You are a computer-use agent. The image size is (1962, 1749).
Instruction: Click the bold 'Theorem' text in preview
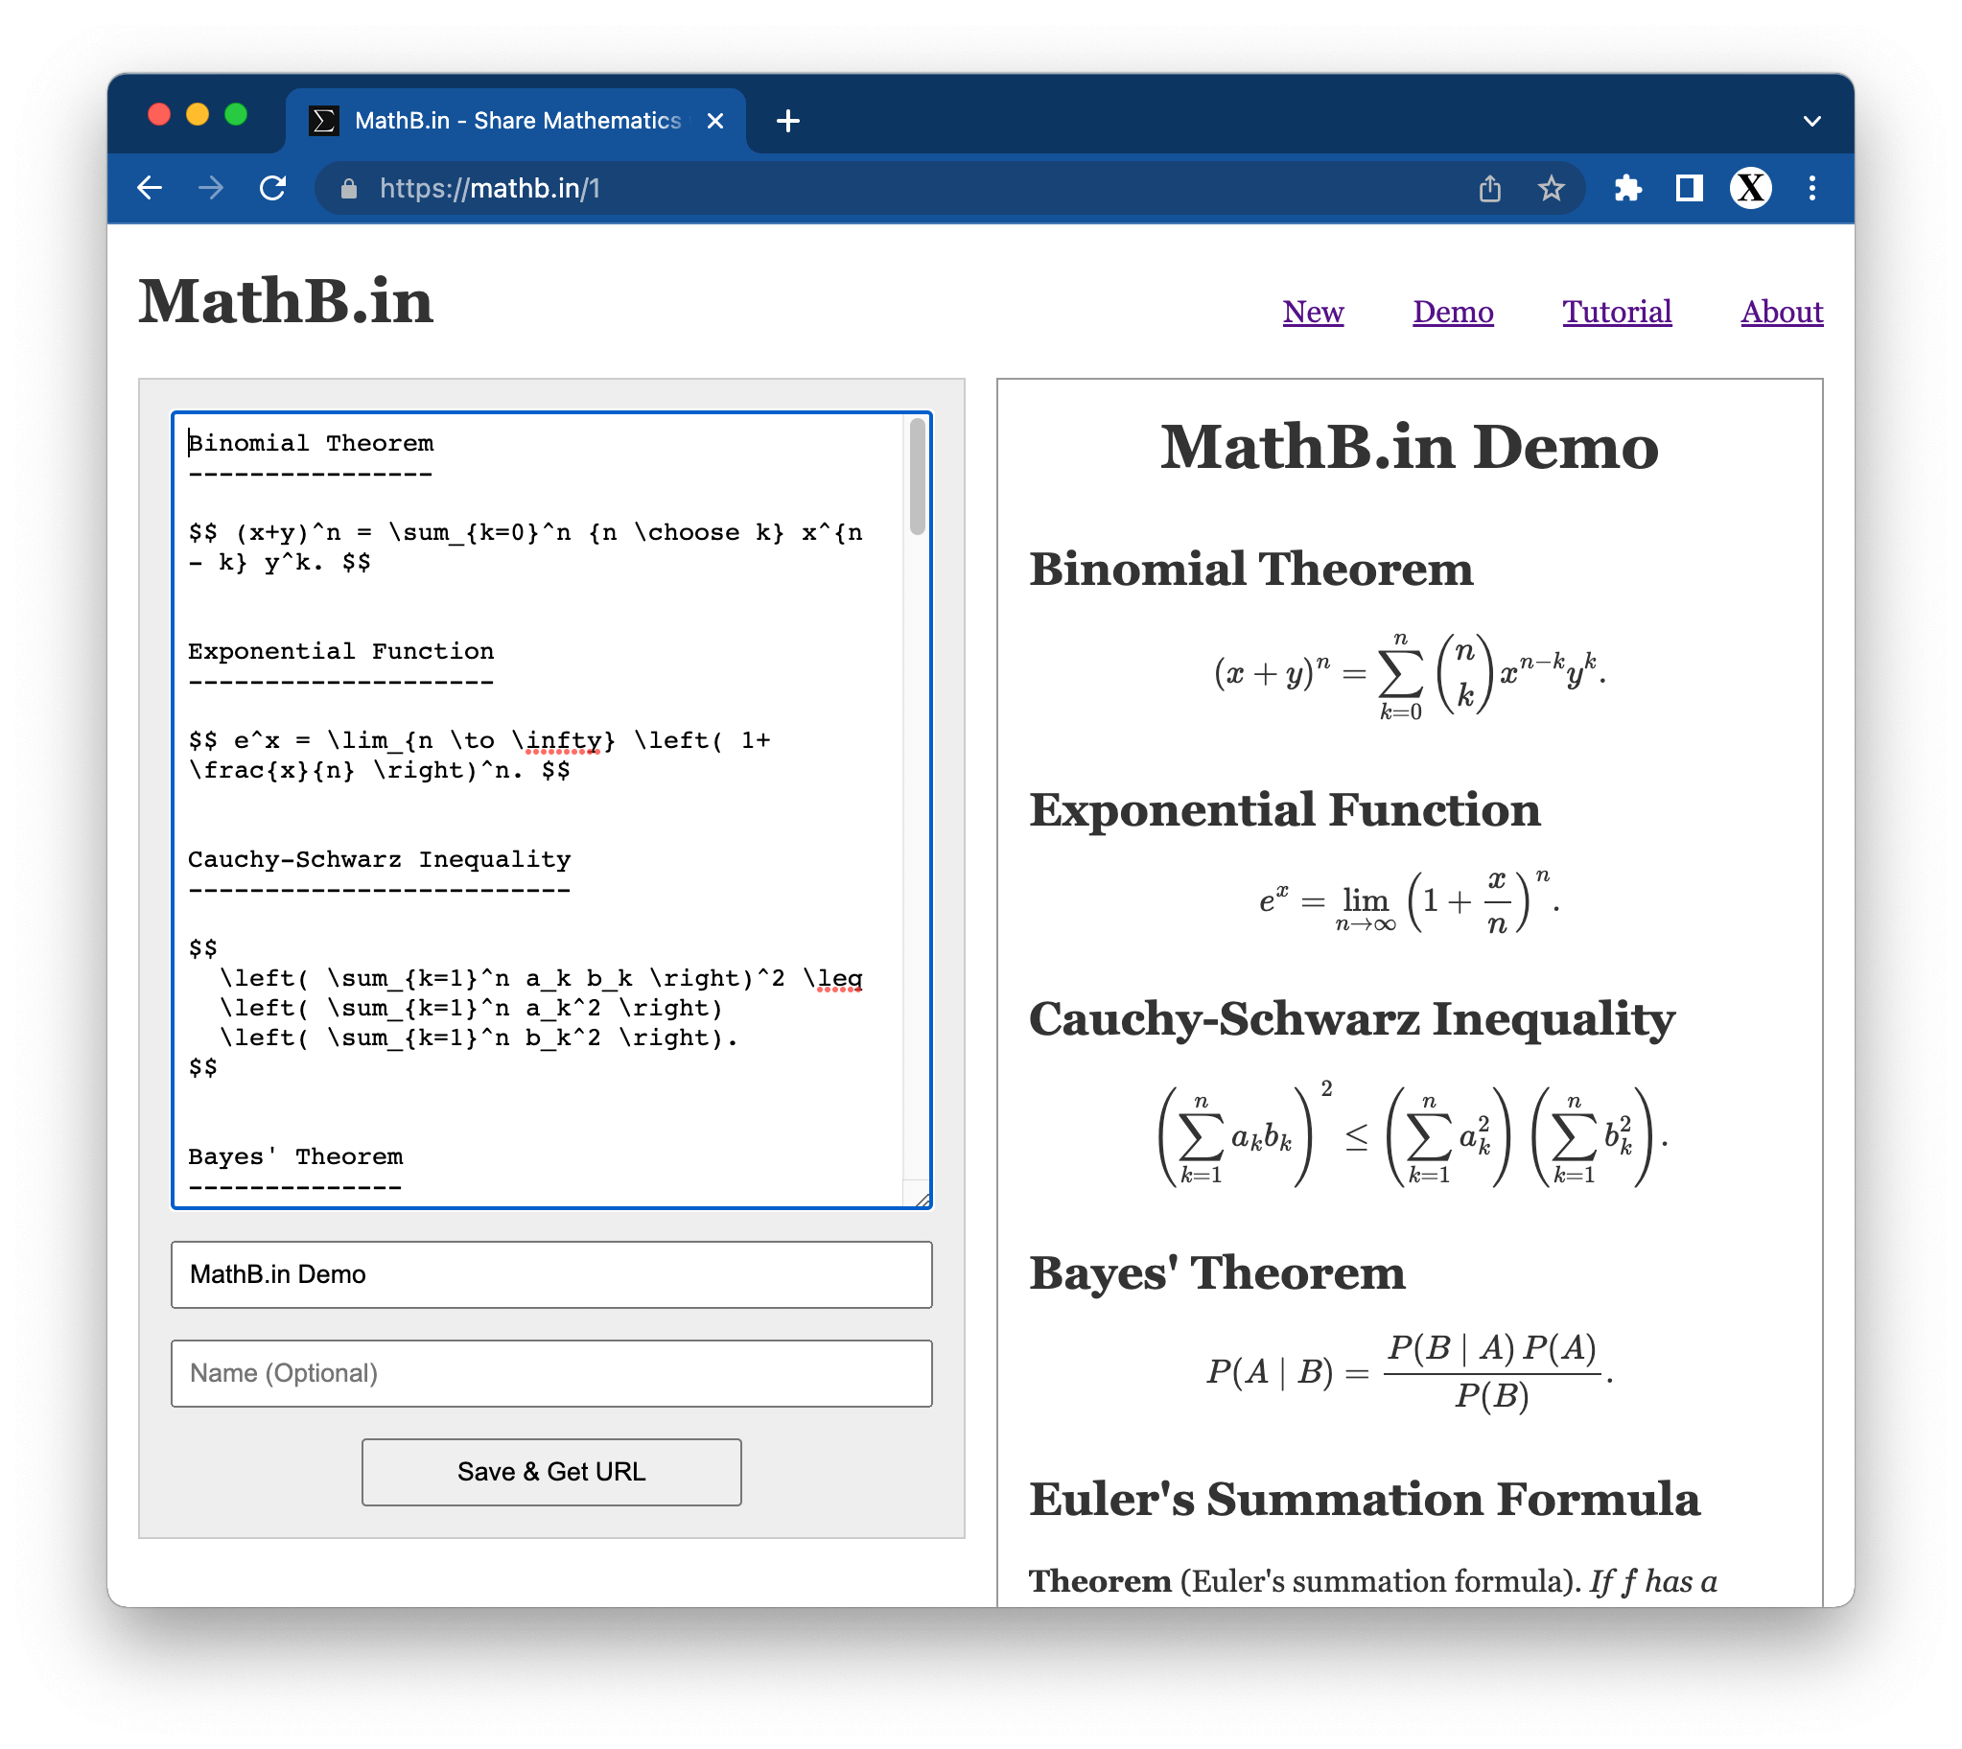pos(1099,1581)
